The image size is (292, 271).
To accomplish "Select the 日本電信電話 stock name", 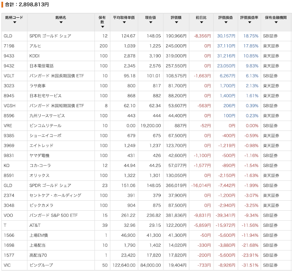I will [x=42, y=66].
